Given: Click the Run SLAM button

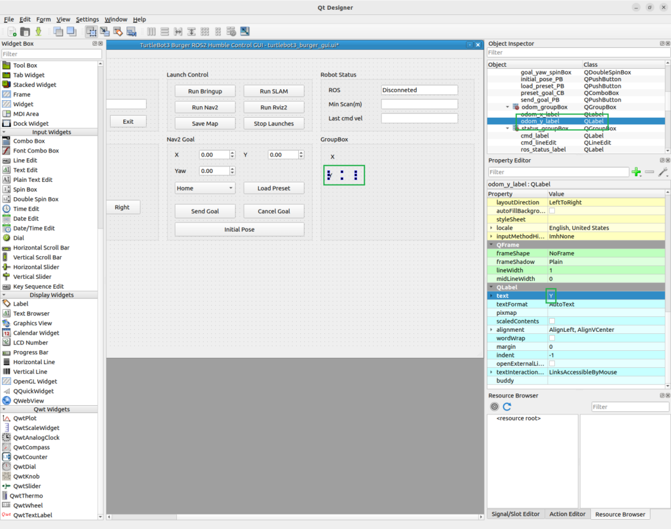Looking at the screenshot, I should (x=274, y=91).
